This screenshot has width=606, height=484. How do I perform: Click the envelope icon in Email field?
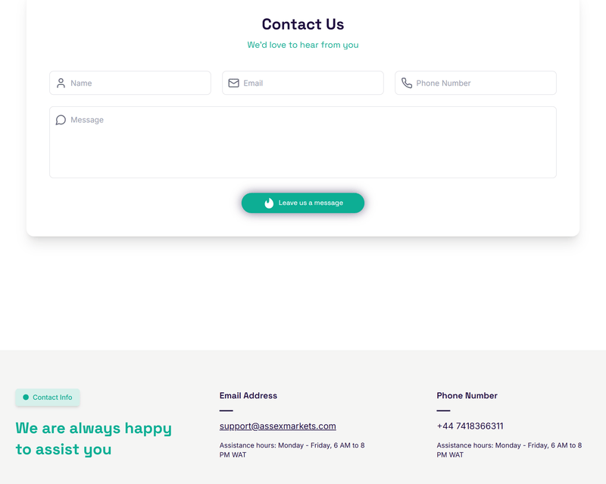(x=233, y=83)
